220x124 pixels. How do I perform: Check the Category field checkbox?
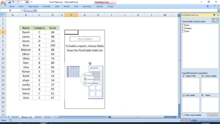coord(183,28)
